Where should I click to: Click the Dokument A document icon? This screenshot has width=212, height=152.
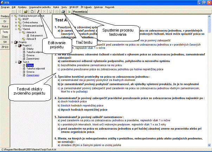[x=28, y=36]
